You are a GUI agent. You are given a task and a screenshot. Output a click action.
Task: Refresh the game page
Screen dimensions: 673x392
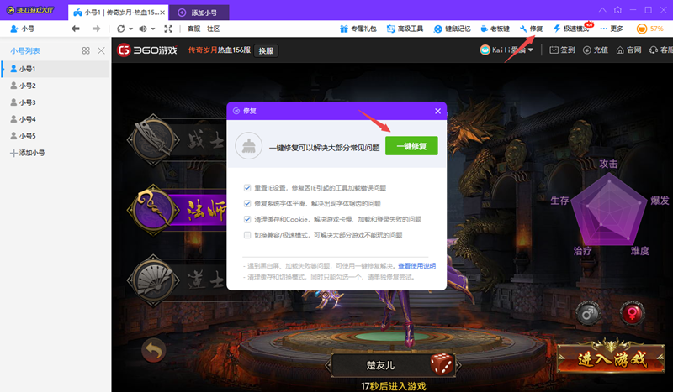pos(121,29)
